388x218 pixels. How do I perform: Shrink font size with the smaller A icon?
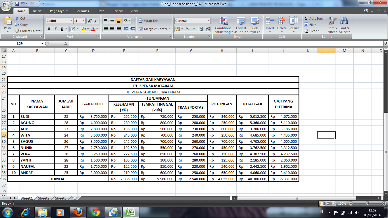[95, 21]
